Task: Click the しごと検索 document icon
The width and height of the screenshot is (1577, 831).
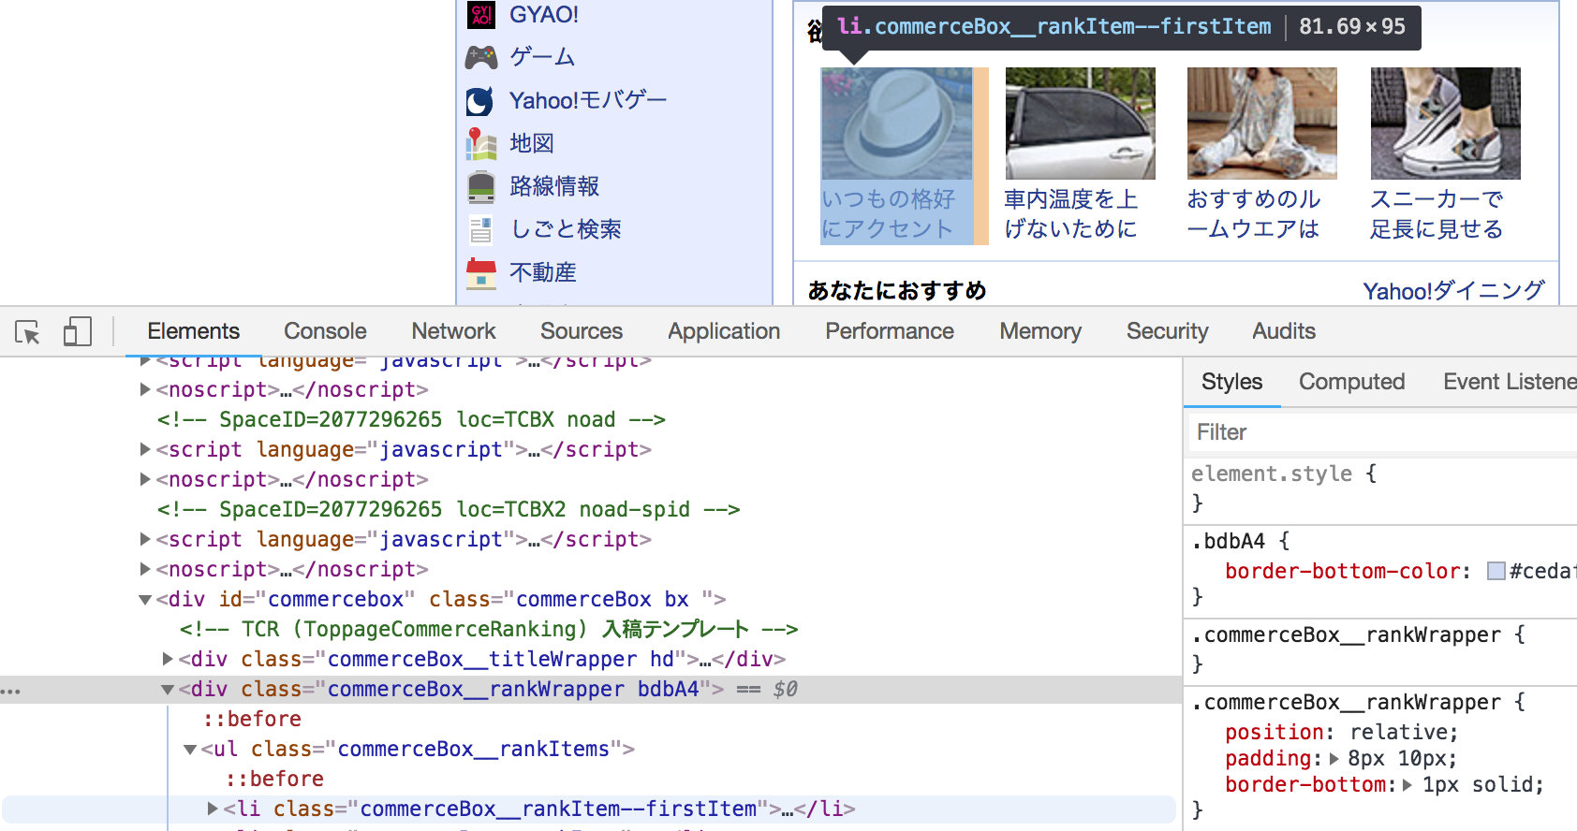Action: pos(481,229)
